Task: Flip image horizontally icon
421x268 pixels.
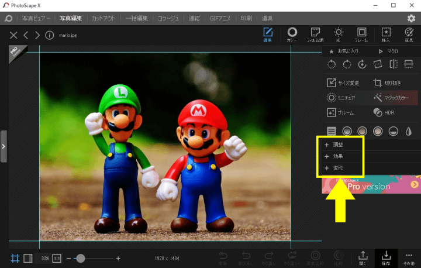Action: [x=394, y=64]
